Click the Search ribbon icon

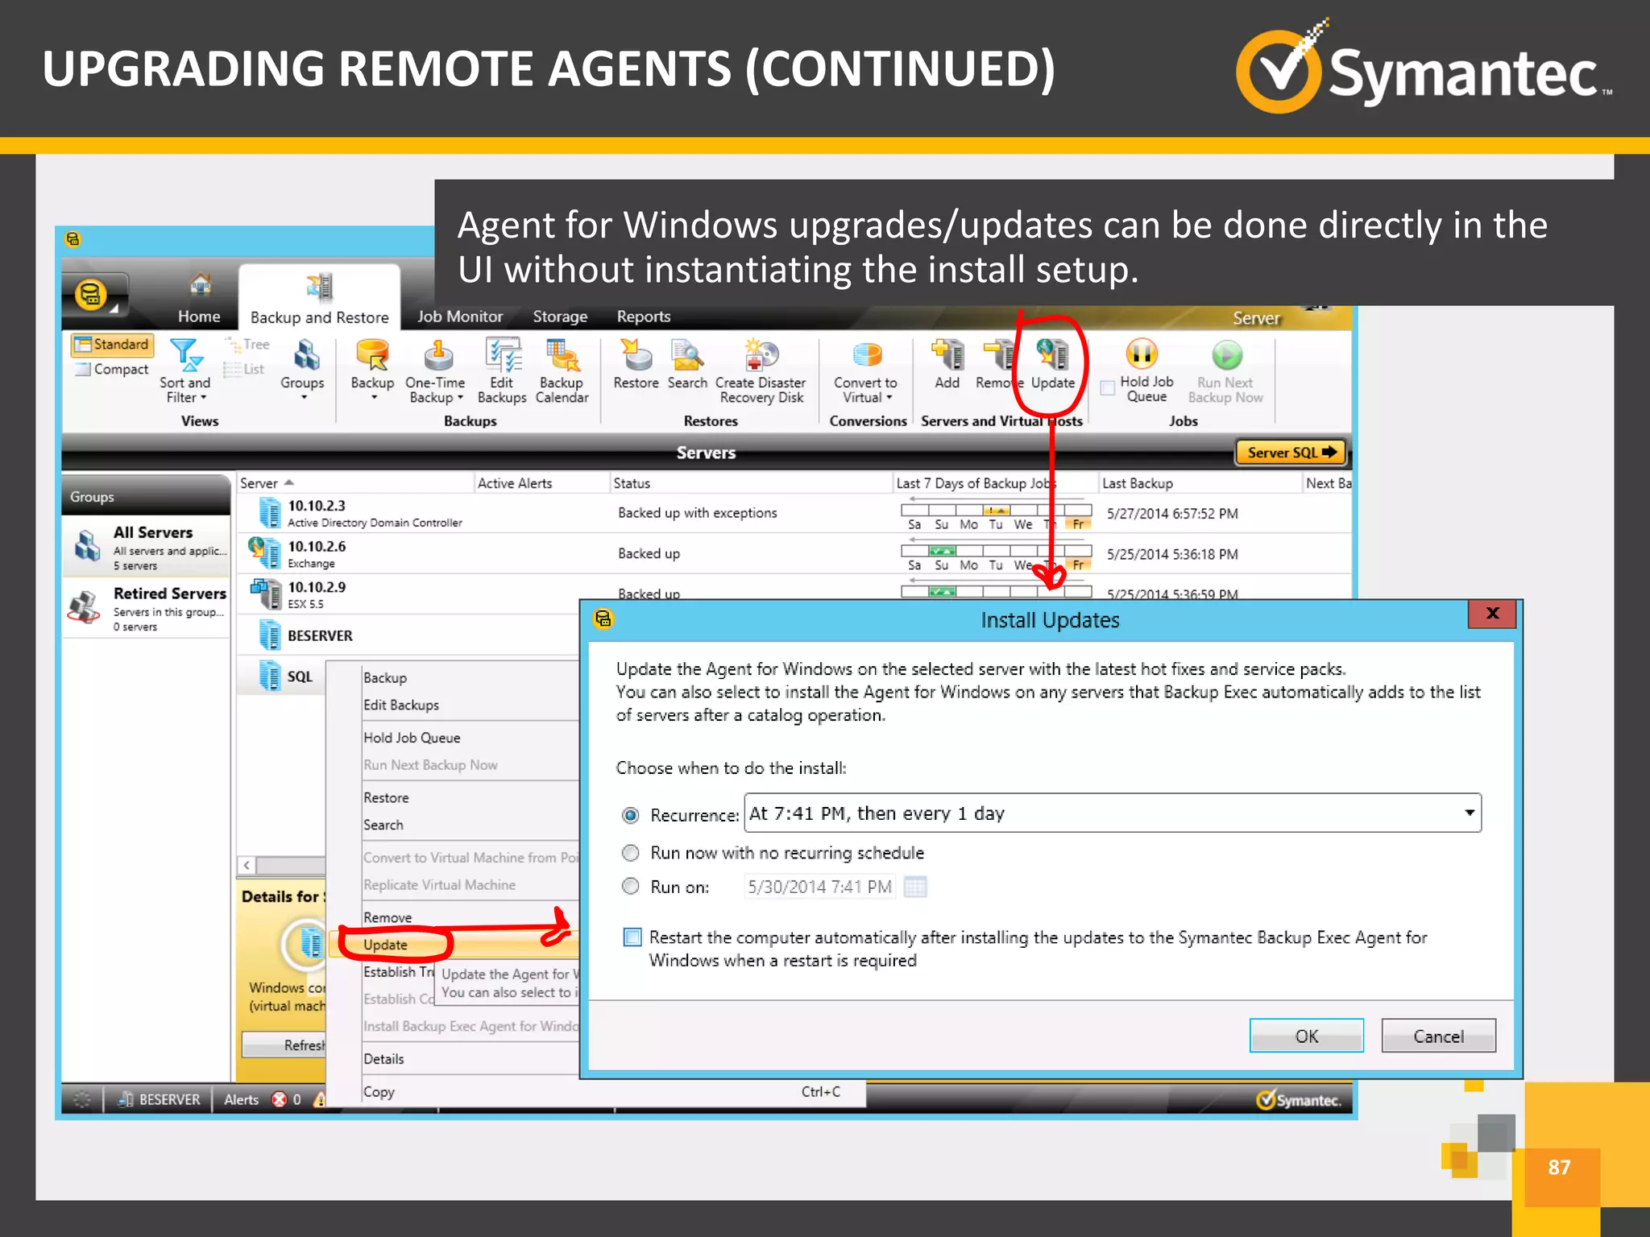(x=687, y=355)
